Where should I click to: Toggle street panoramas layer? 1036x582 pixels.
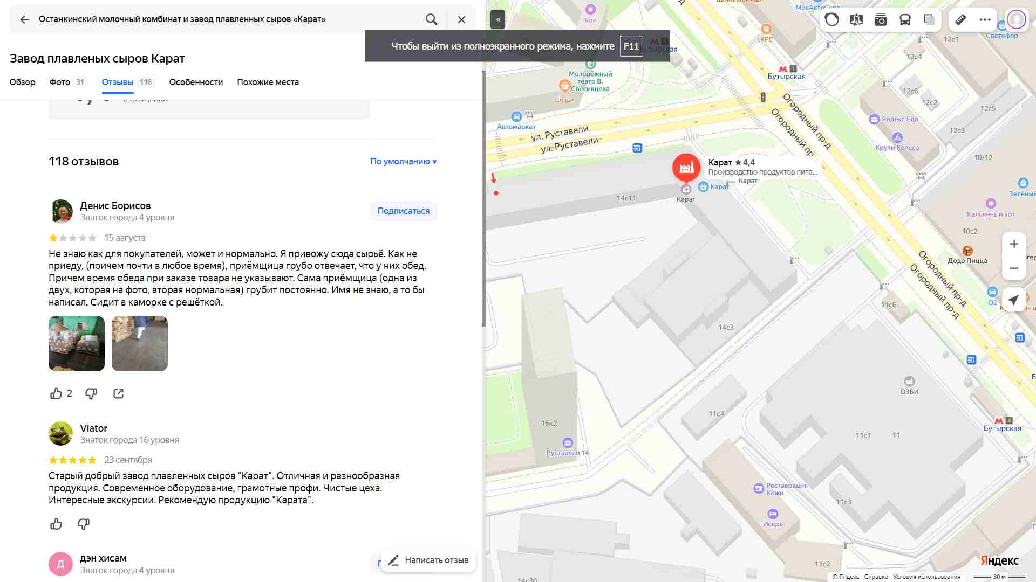[856, 20]
